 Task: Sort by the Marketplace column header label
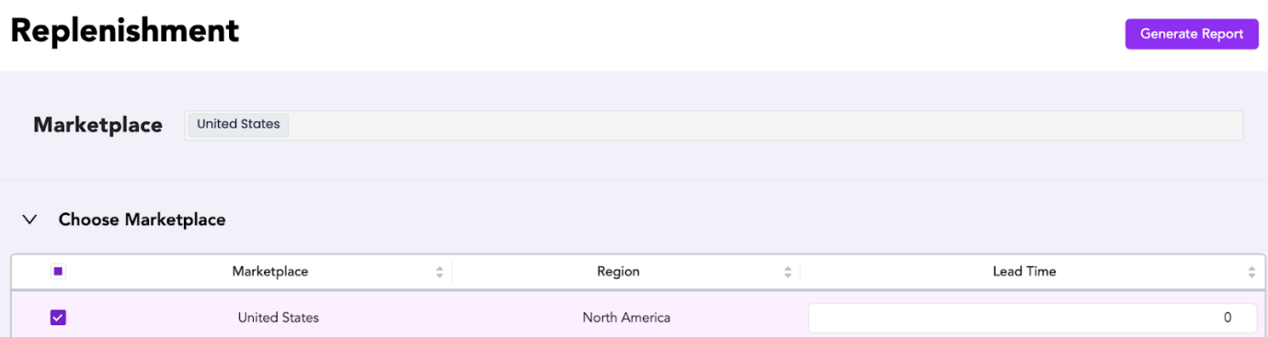point(270,272)
